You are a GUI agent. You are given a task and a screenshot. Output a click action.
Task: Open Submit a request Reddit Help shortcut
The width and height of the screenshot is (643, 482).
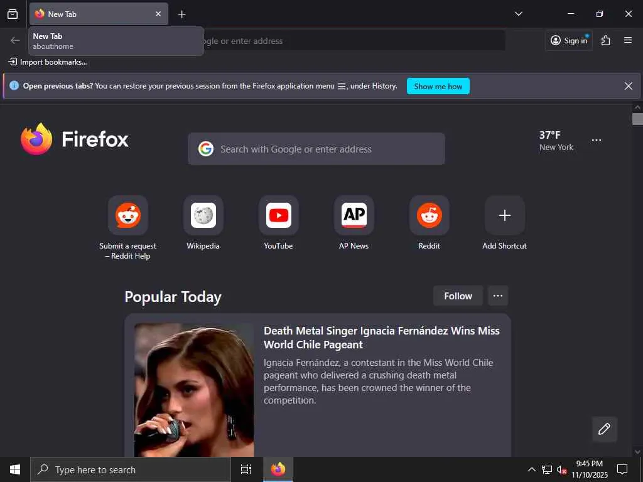click(x=127, y=228)
